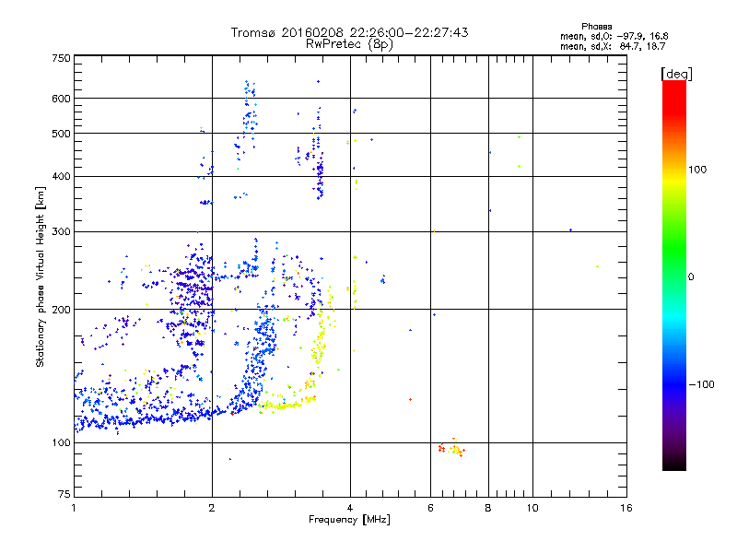Click the y-axis tick label '200'
This screenshot has height=553, width=737.
(61, 310)
